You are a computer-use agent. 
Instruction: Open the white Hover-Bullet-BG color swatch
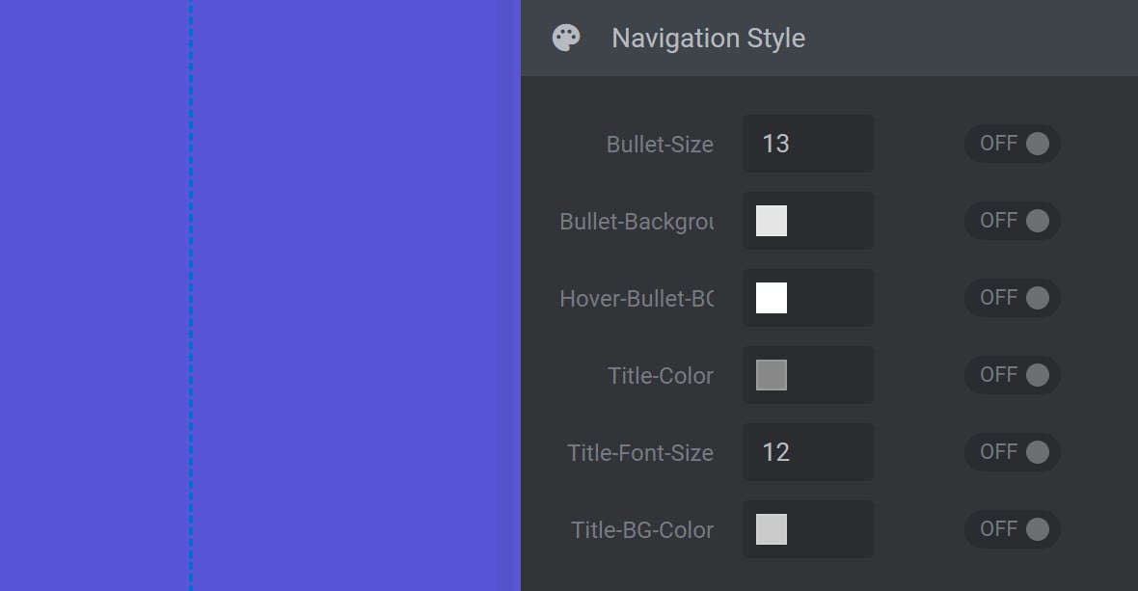click(772, 298)
